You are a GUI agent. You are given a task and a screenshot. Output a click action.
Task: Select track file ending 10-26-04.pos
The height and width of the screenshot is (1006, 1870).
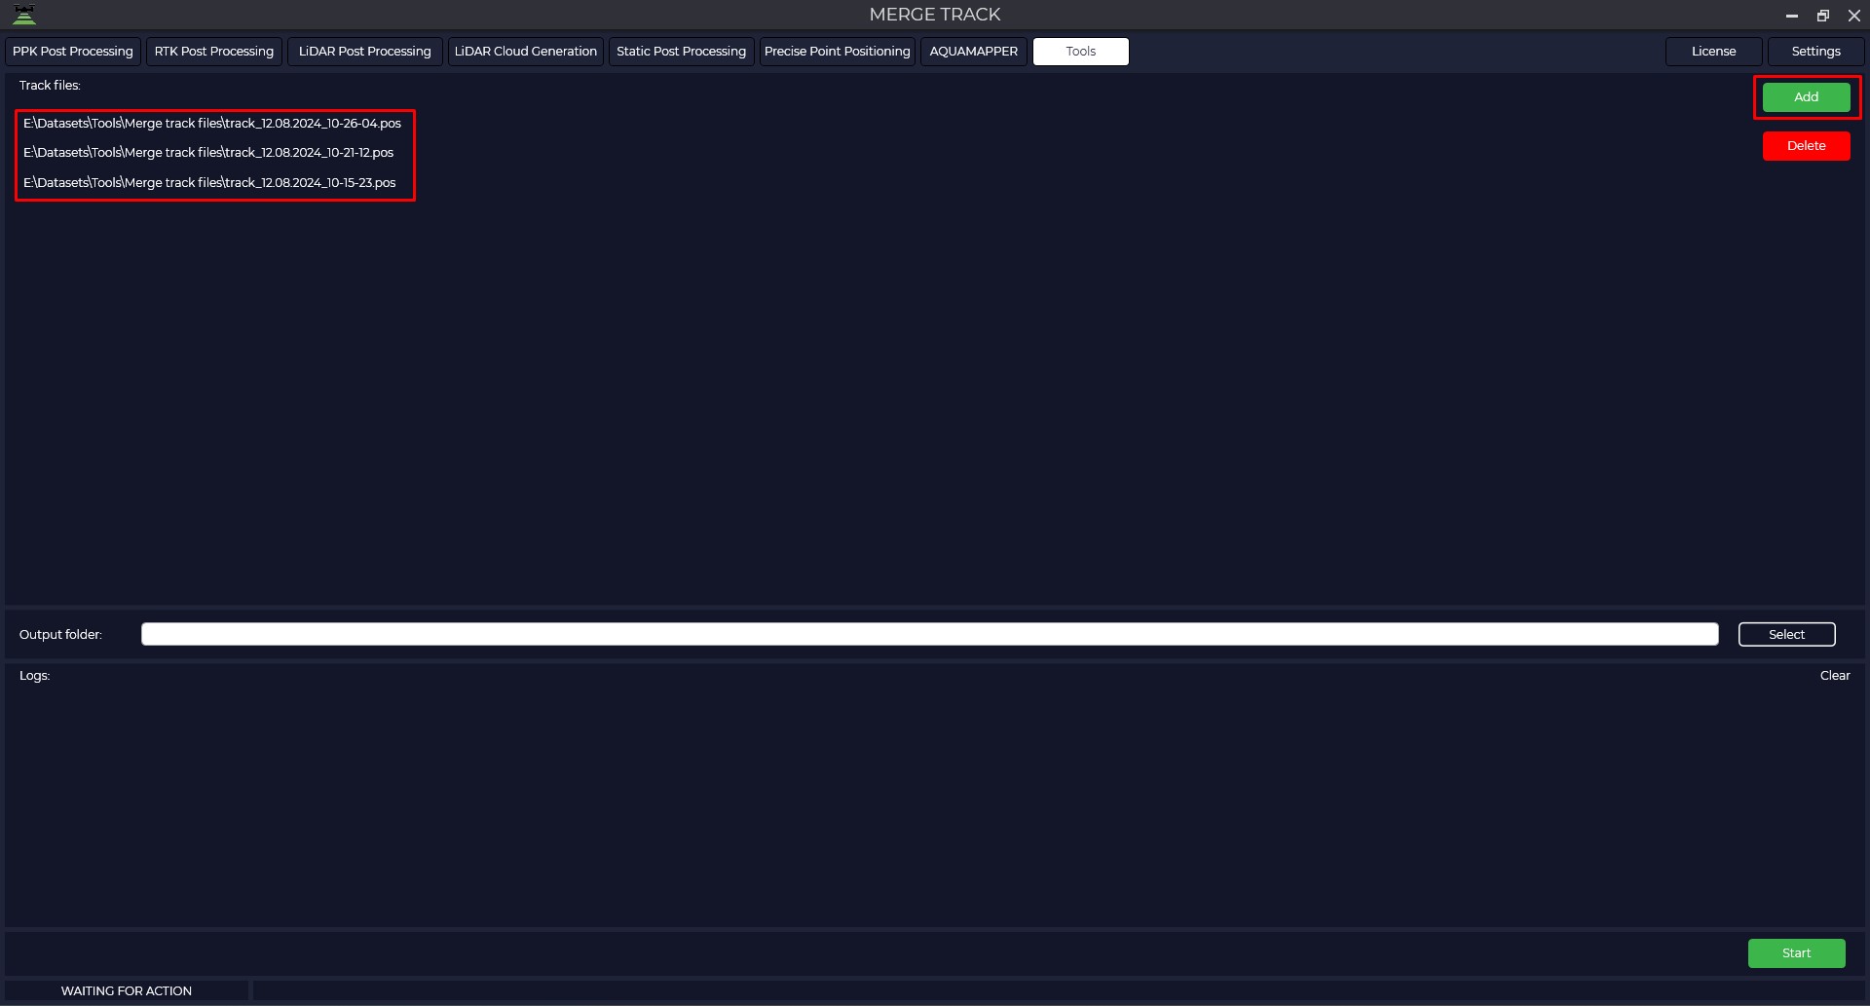coord(212,124)
